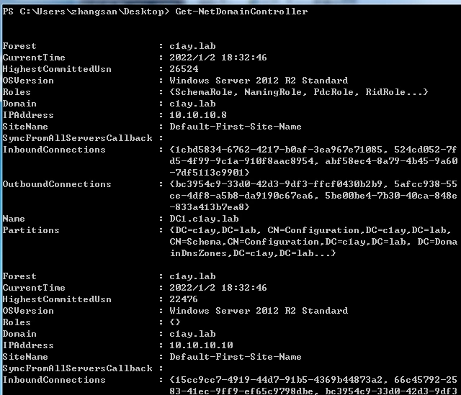Click the empty Roles value {}
This screenshot has height=395, width=461.
pyautogui.click(x=175, y=322)
